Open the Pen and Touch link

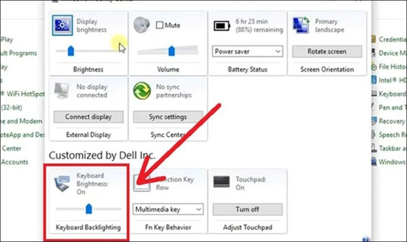[x=391, y=107]
